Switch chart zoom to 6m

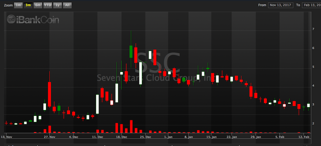38,5
